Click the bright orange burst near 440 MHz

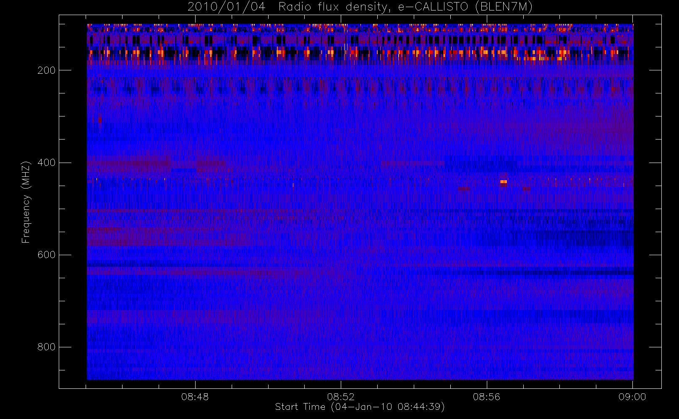504,182
